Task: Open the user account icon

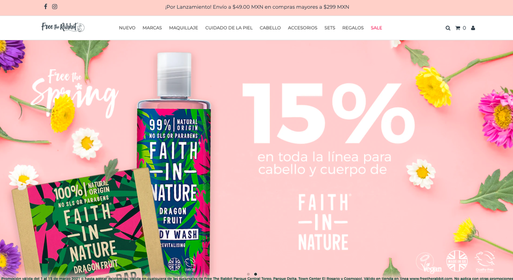Action: (x=473, y=28)
